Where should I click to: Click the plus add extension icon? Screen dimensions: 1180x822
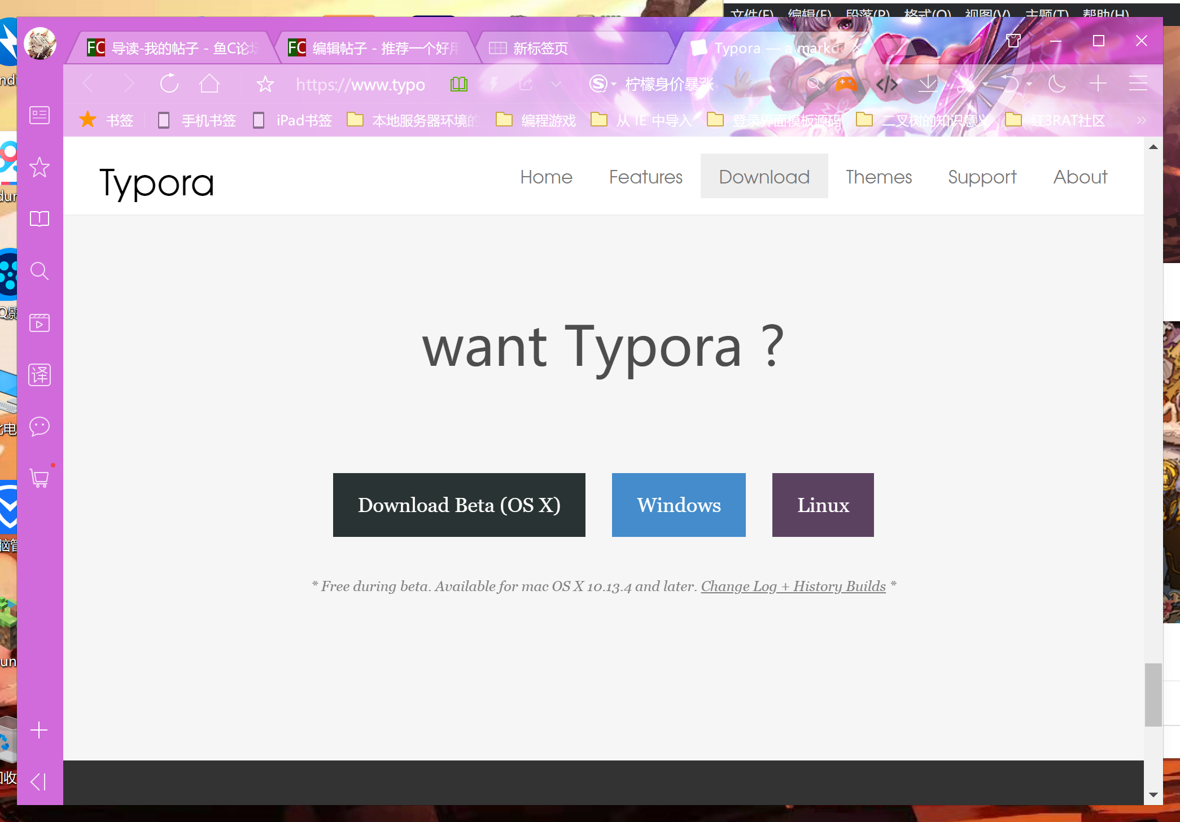[x=1098, y=84]
